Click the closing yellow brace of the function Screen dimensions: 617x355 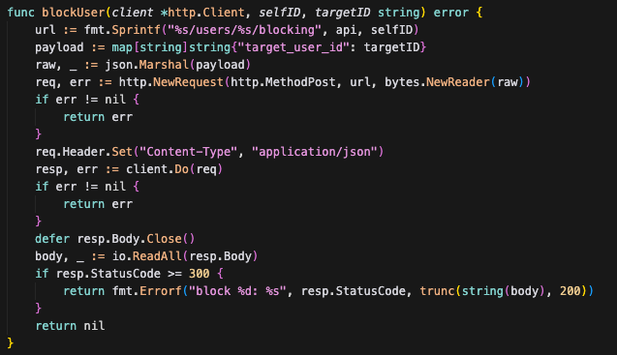11,343
